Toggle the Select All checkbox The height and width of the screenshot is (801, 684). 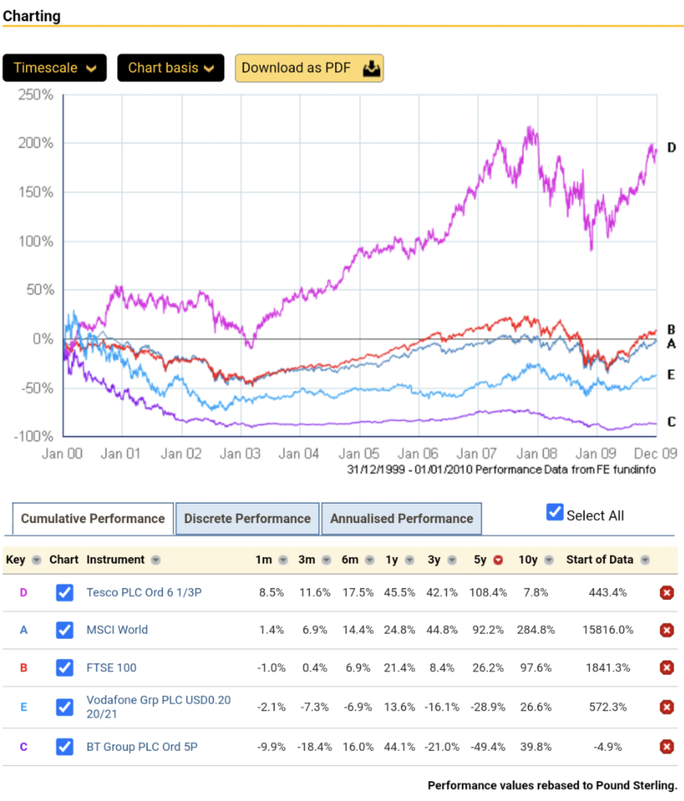(x=554, y=512)
